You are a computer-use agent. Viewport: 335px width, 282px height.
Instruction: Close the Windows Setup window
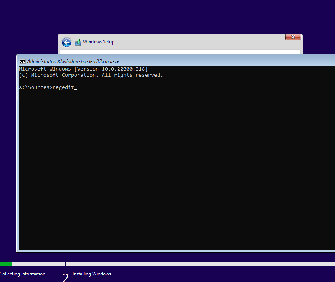coord(293,37)
